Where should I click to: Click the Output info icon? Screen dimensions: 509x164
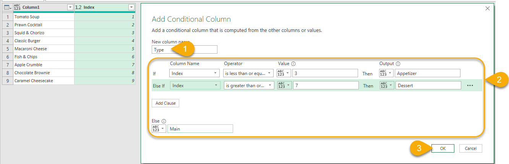coord(398,64)
